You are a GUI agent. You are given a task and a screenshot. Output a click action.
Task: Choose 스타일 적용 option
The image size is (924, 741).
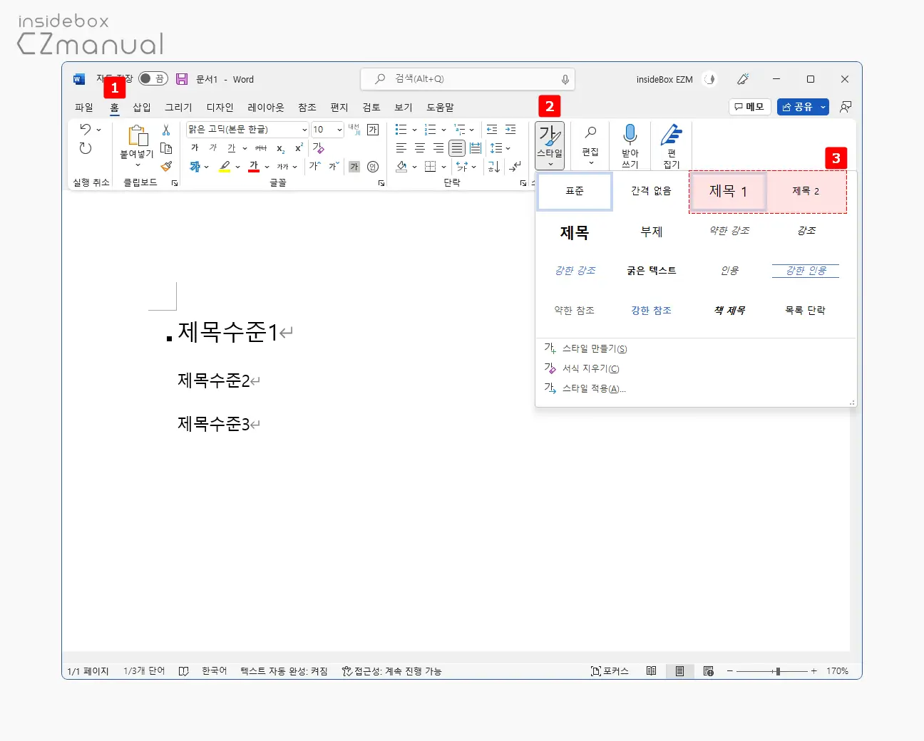[585, 388]
